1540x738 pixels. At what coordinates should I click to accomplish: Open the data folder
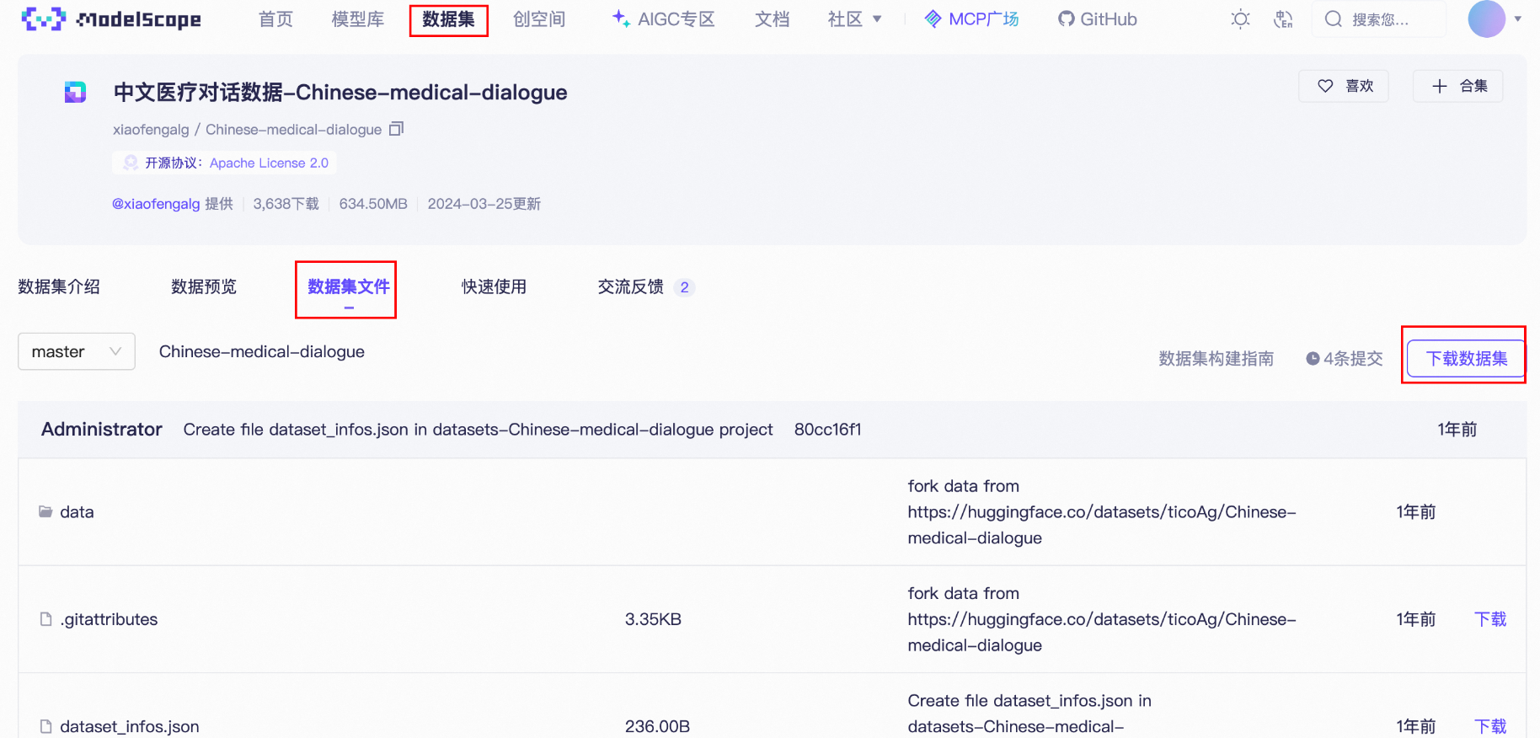pos(77,512)
